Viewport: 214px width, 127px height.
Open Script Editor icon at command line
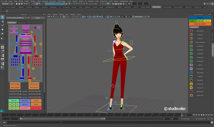click(212, 122)
